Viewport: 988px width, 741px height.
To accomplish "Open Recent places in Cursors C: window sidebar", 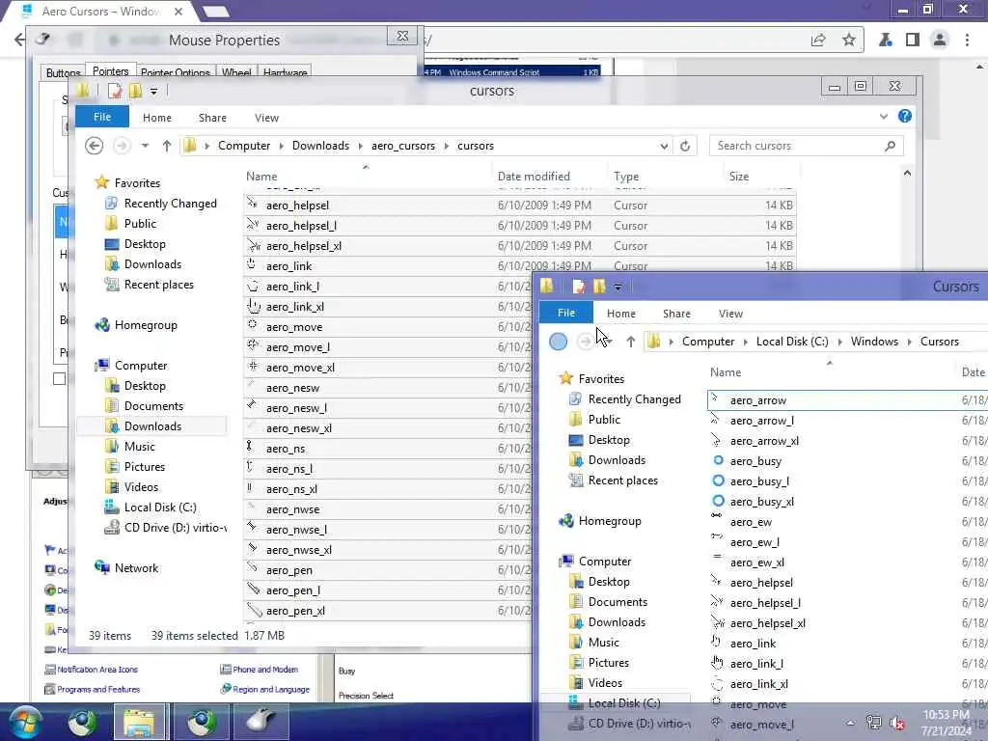I will pyautogui.click(x=622, y=480).
